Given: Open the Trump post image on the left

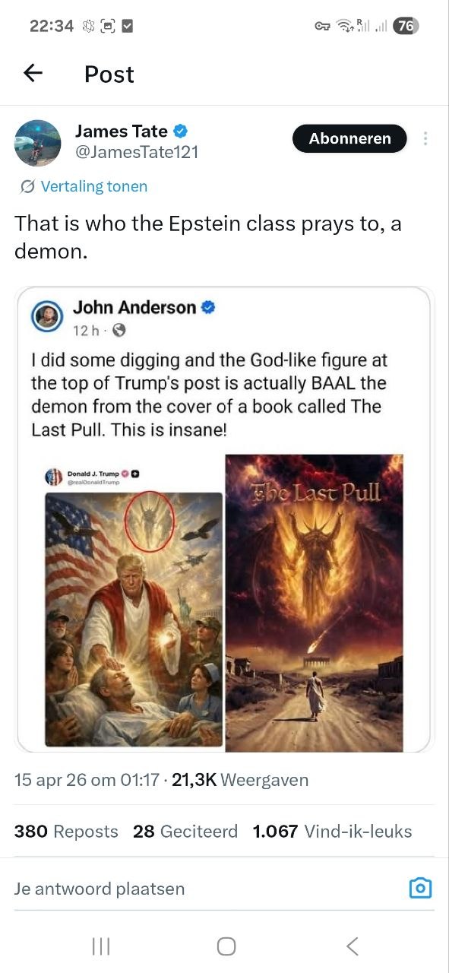Looking at the screenshot, I should (x=134, y=604).
